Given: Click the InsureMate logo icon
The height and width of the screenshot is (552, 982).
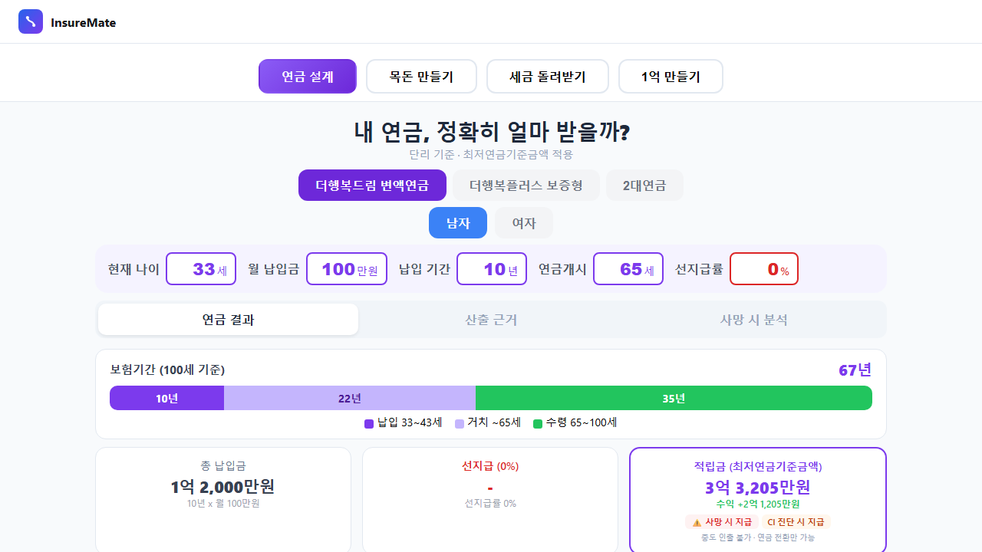Looking at the screenshot, I should point(31,21).
